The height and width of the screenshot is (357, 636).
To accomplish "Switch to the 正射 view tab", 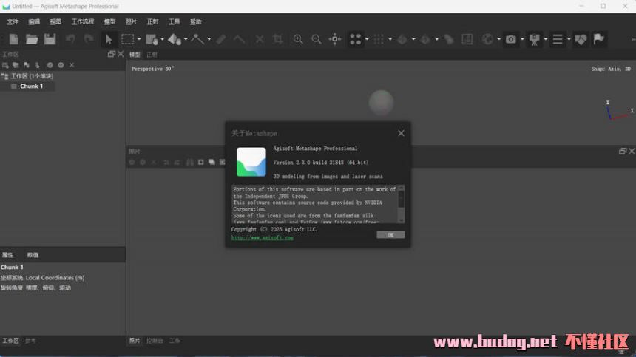I will coord(152,55).
